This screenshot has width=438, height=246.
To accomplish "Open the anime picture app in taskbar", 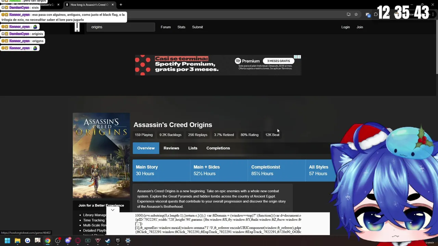I will click(38, 241).
